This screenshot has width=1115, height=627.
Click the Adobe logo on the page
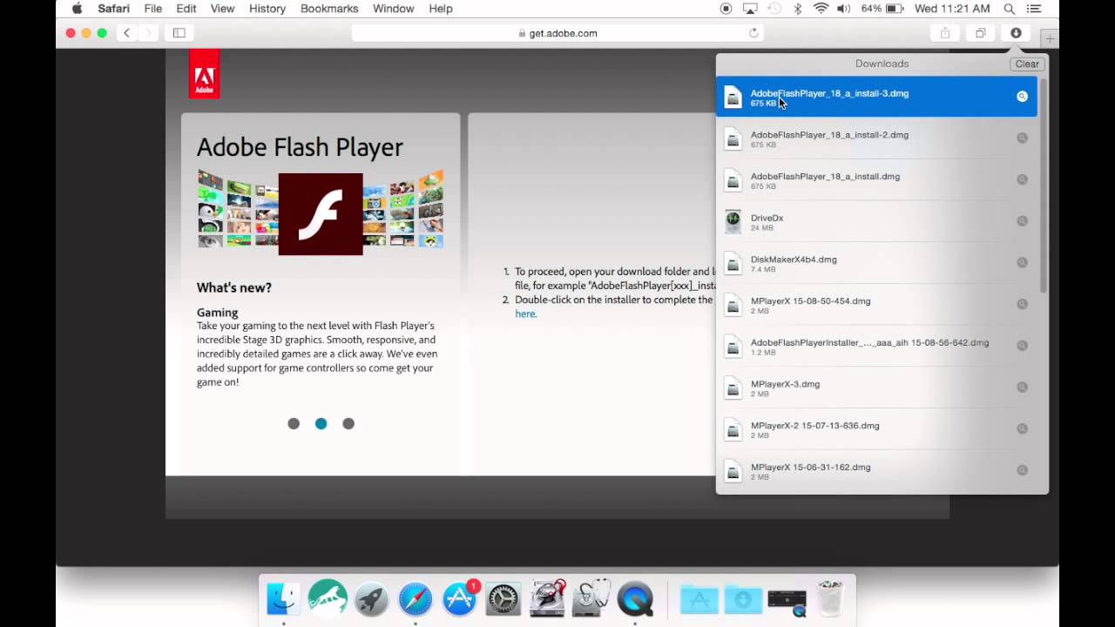click(x=204, y=73)
